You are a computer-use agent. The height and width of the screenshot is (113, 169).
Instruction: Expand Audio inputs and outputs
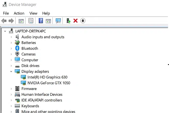[x=11, y=37]
